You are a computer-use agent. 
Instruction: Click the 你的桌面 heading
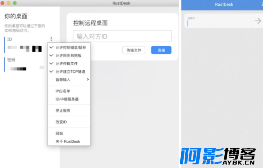[16, 16]
